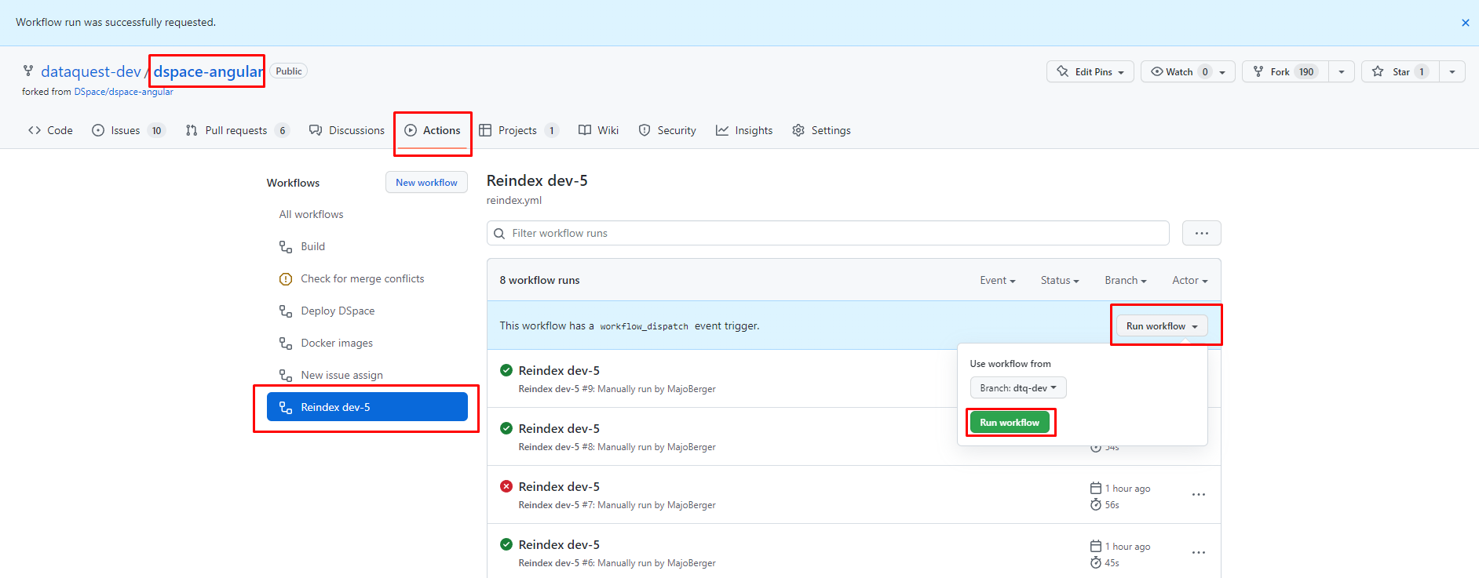Viewport: 1479px width, 578px height.
Task: Click the New workflow button
Action: click(x=426, y=182)
